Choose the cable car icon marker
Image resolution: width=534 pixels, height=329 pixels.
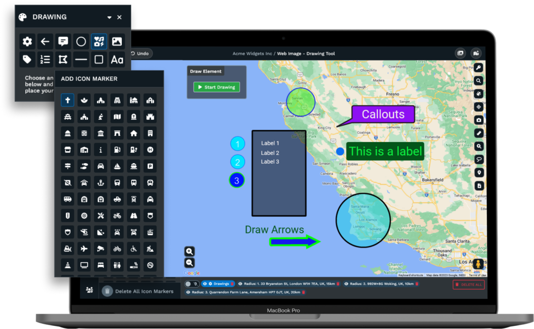click(x=150, y=232)
